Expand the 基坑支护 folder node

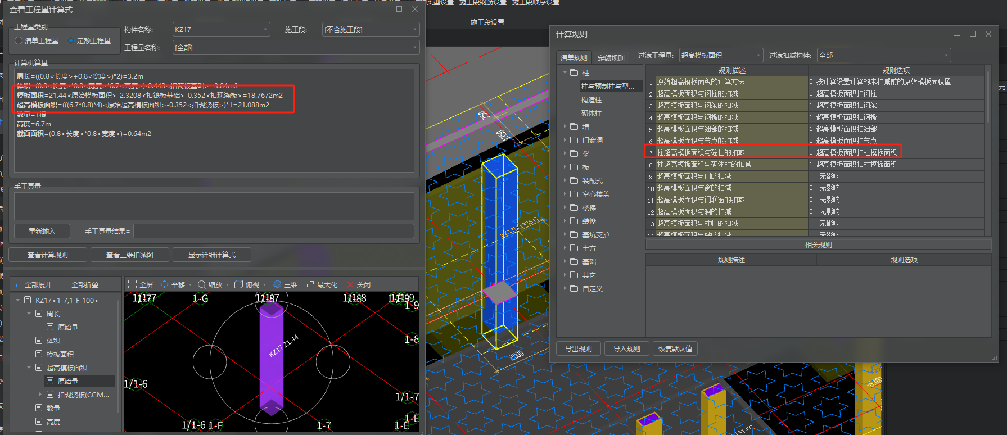coord(565,234)
